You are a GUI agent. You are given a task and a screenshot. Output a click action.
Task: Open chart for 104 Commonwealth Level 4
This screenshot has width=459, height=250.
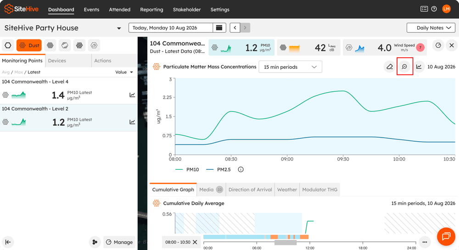[x=132, y=95]
